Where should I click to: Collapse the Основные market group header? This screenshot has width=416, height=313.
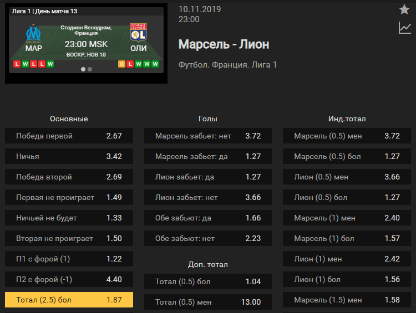69,119
